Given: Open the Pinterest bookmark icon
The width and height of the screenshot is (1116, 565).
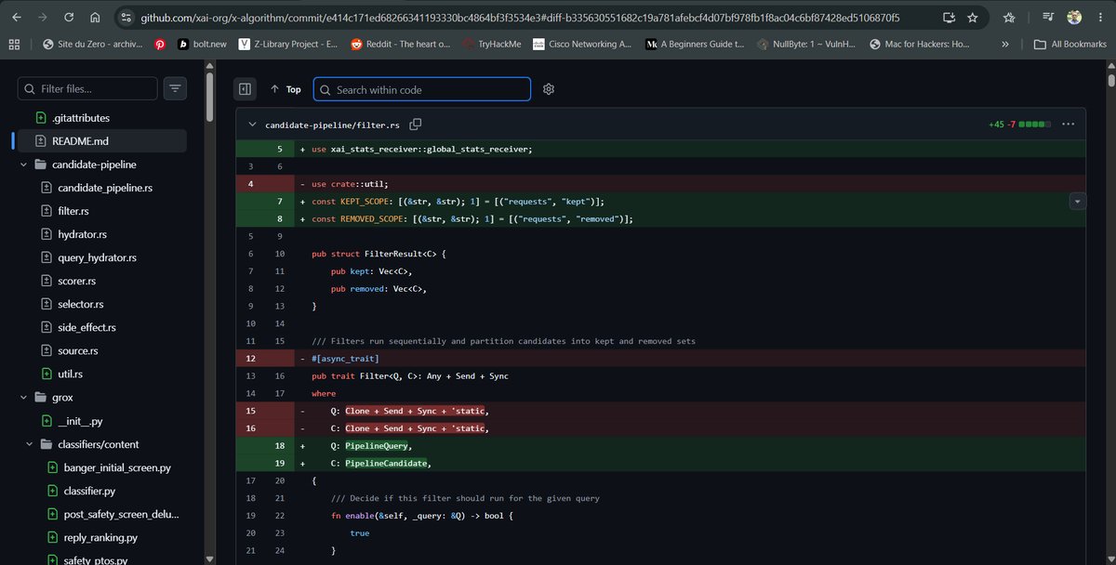Looking at the screenshot, I should (160, 44).
